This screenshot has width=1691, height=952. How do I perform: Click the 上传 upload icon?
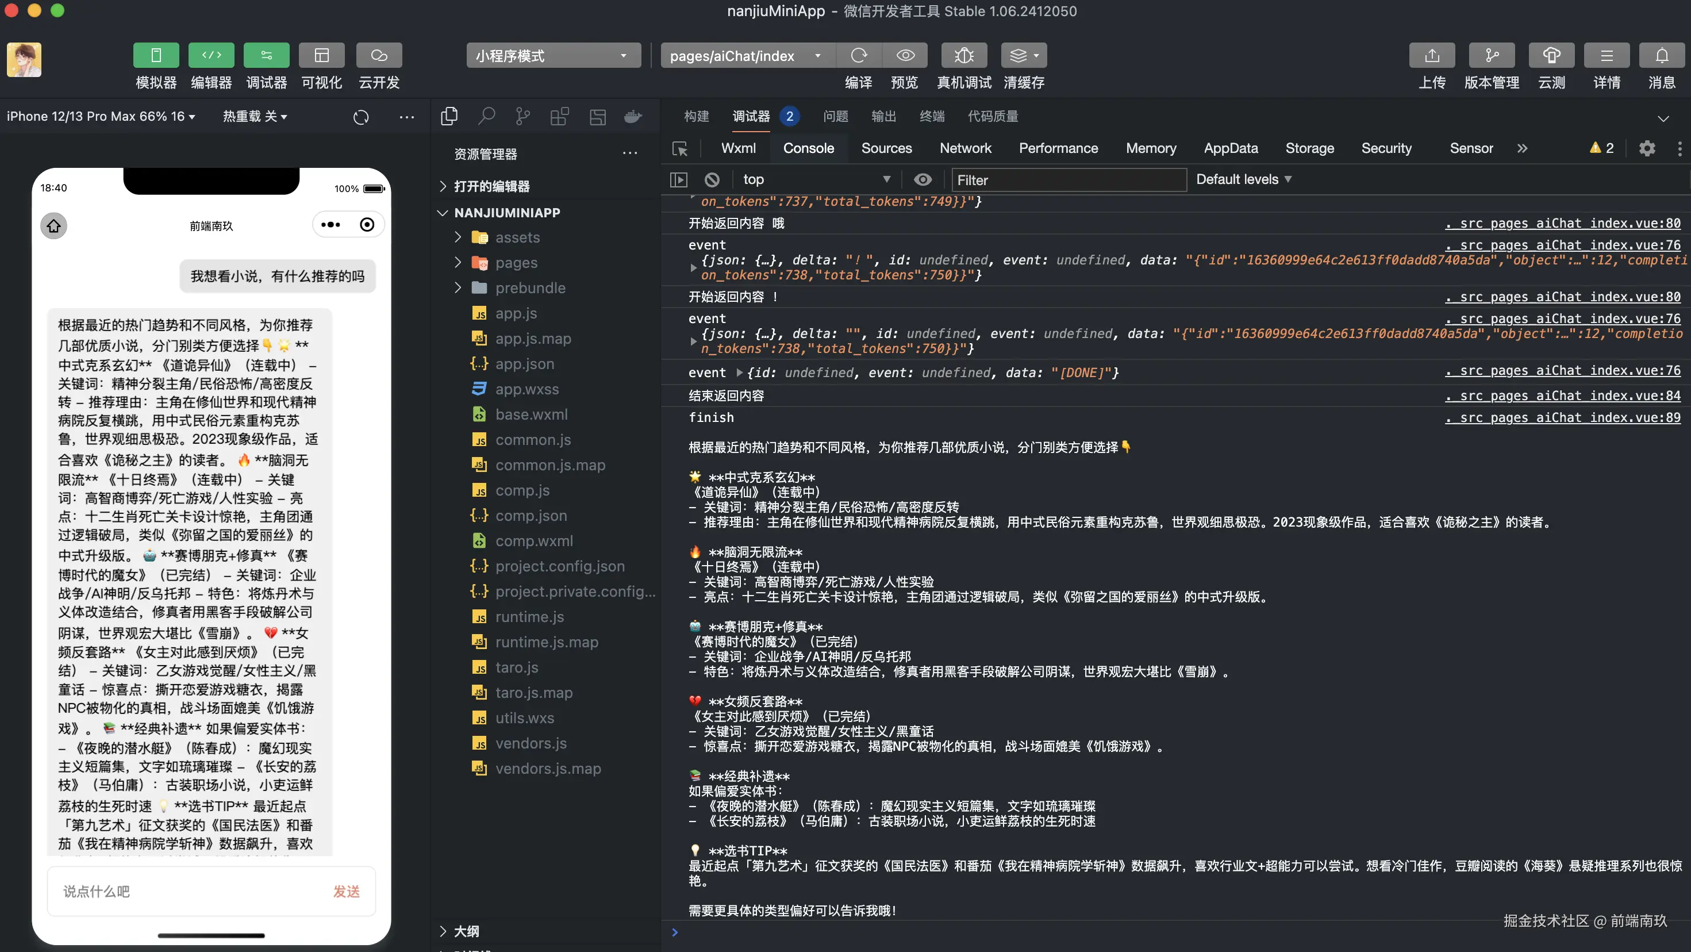(x=1432, y=56)
